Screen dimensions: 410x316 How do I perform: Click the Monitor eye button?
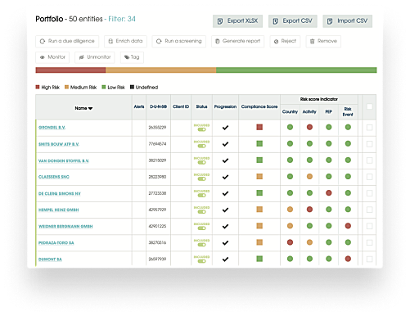[52, 57]
